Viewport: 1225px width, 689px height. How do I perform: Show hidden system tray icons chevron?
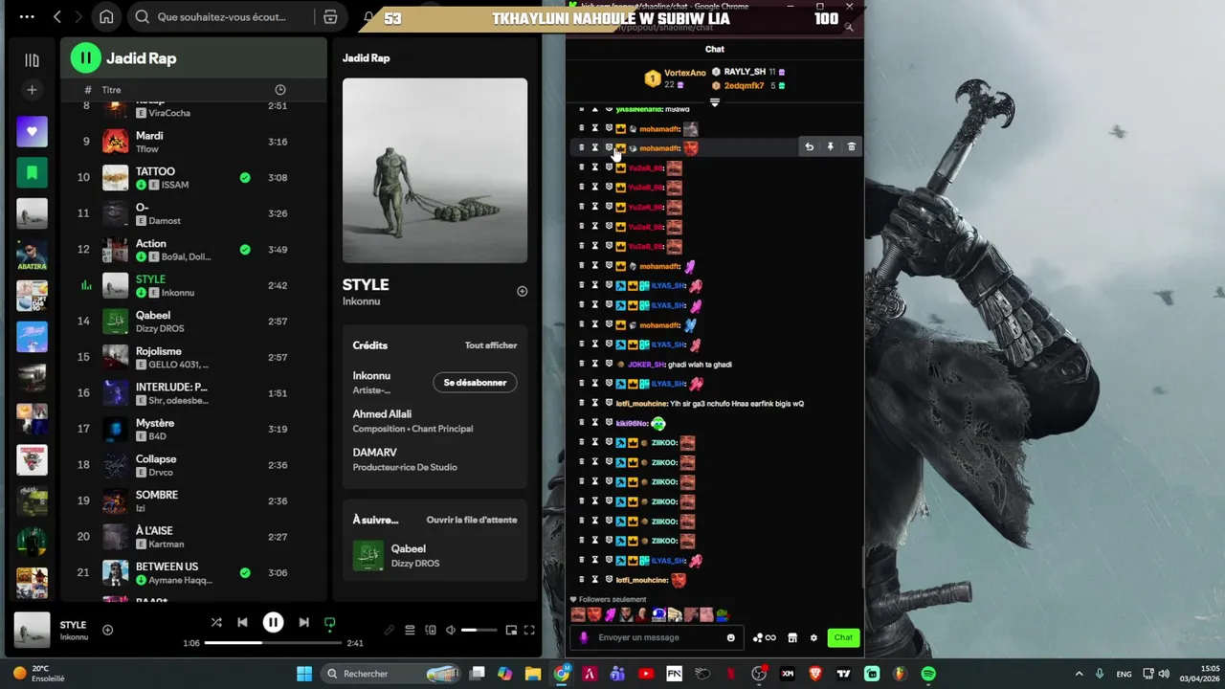(x=1079, y=674)
